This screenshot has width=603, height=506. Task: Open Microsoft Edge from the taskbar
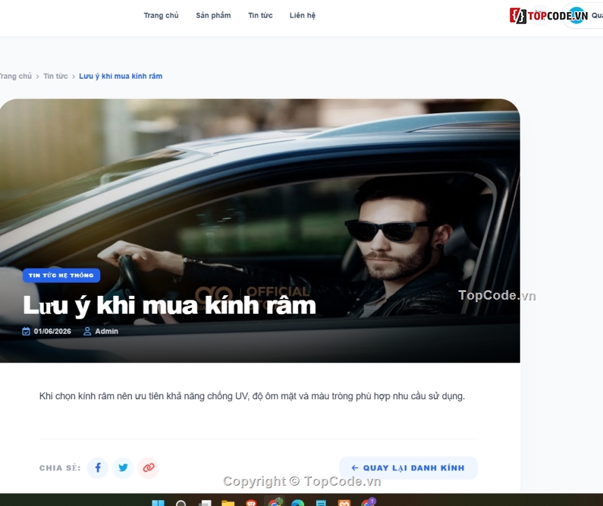[x=298, y=503]
